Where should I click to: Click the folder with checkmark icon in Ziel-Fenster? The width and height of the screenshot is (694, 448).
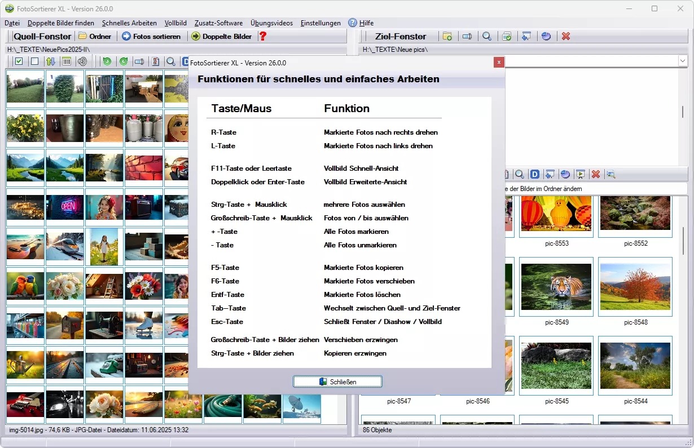(x=507, y=36)
